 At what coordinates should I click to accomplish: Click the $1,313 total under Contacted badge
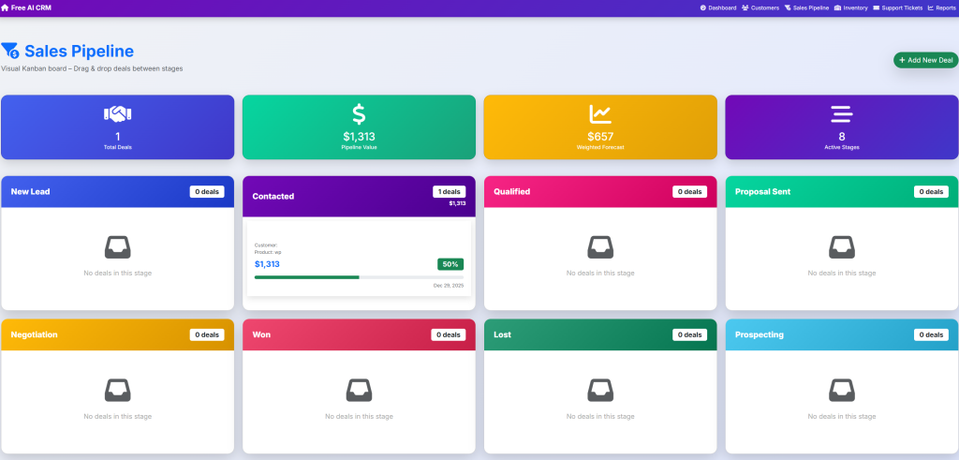[457, 203]
